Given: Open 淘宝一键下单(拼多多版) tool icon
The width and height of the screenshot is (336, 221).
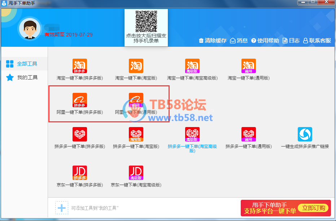Looking at the screenshot, I should click(80, 66).
